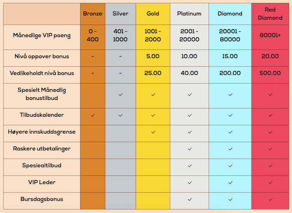Click Gold checkmark in Tilbudskalender row
The height and width of the screenshot is (213, 292).
(x=153, y=115)
